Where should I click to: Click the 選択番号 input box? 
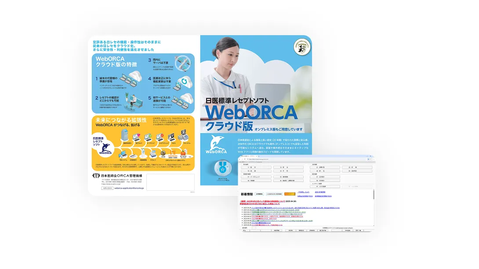tap(254, 228)
